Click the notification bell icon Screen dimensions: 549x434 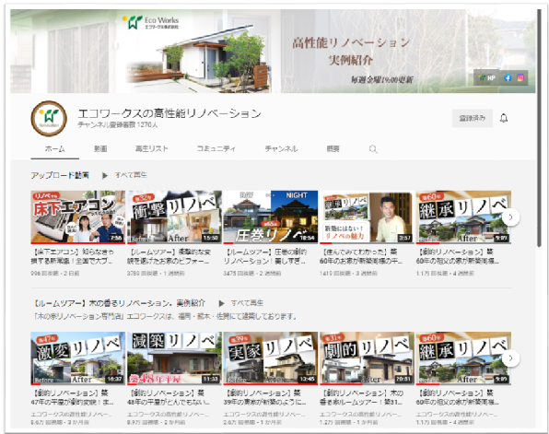pyautogui.click(x=504, y=118)
